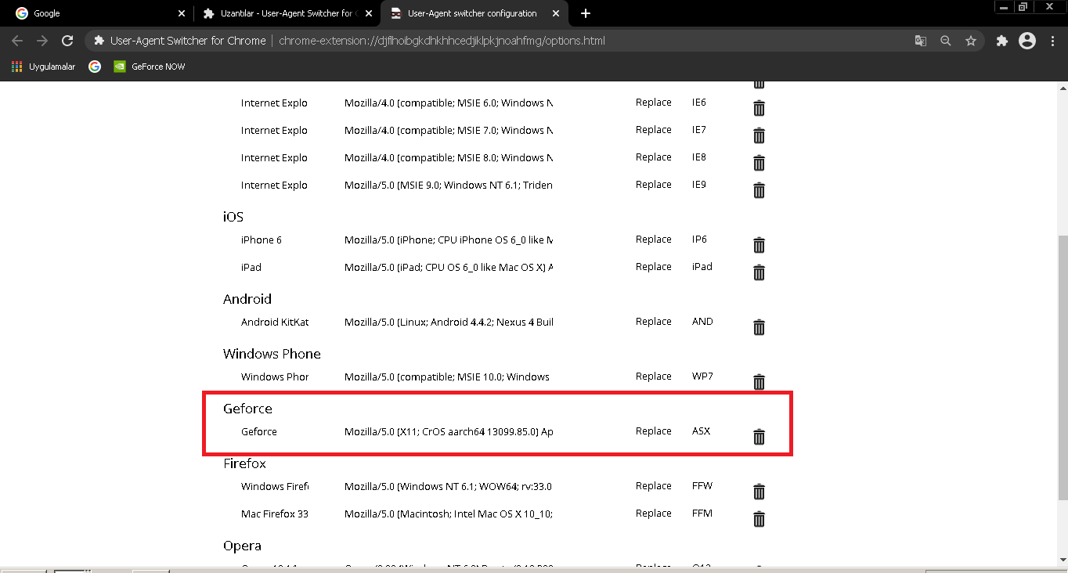Close the Uzantılar tab
Viewport: 1068px width, 573px height.
pos(369,13)
